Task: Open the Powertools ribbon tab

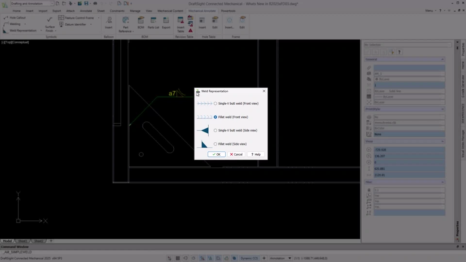Action: click(228, 11)
